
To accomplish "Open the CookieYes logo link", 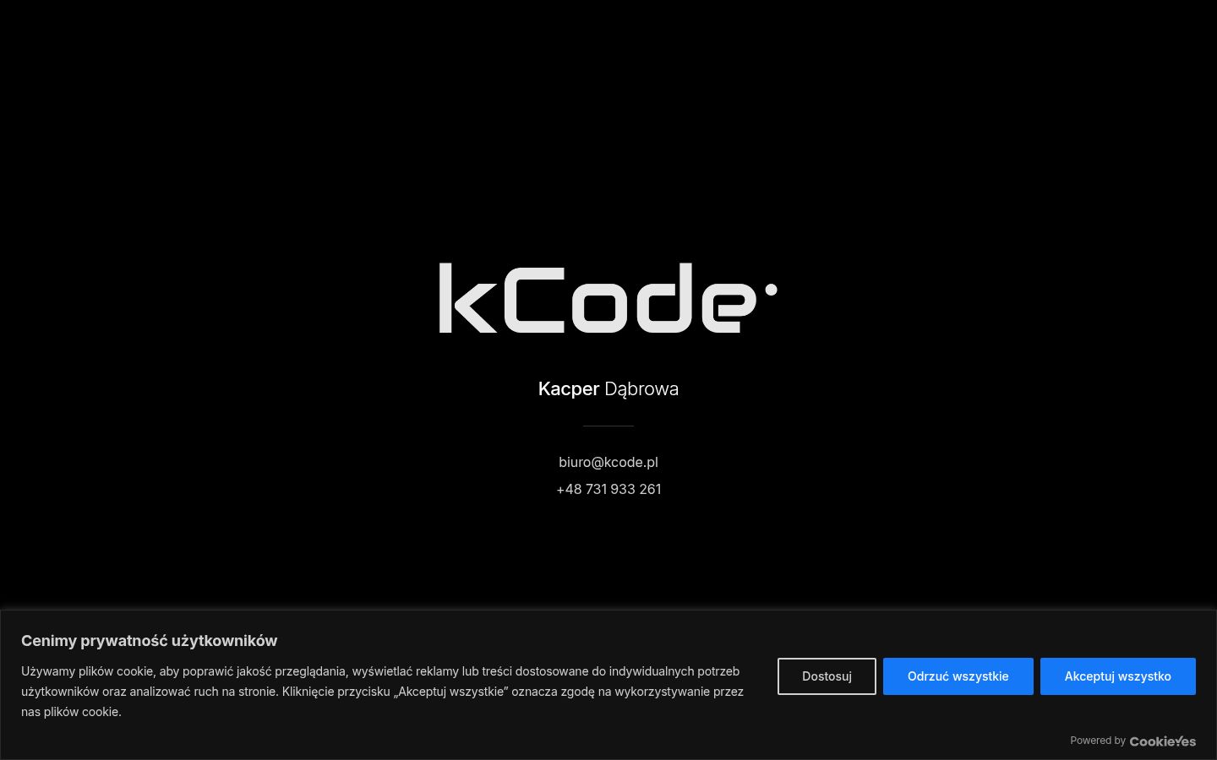I will pos(1162,741).
